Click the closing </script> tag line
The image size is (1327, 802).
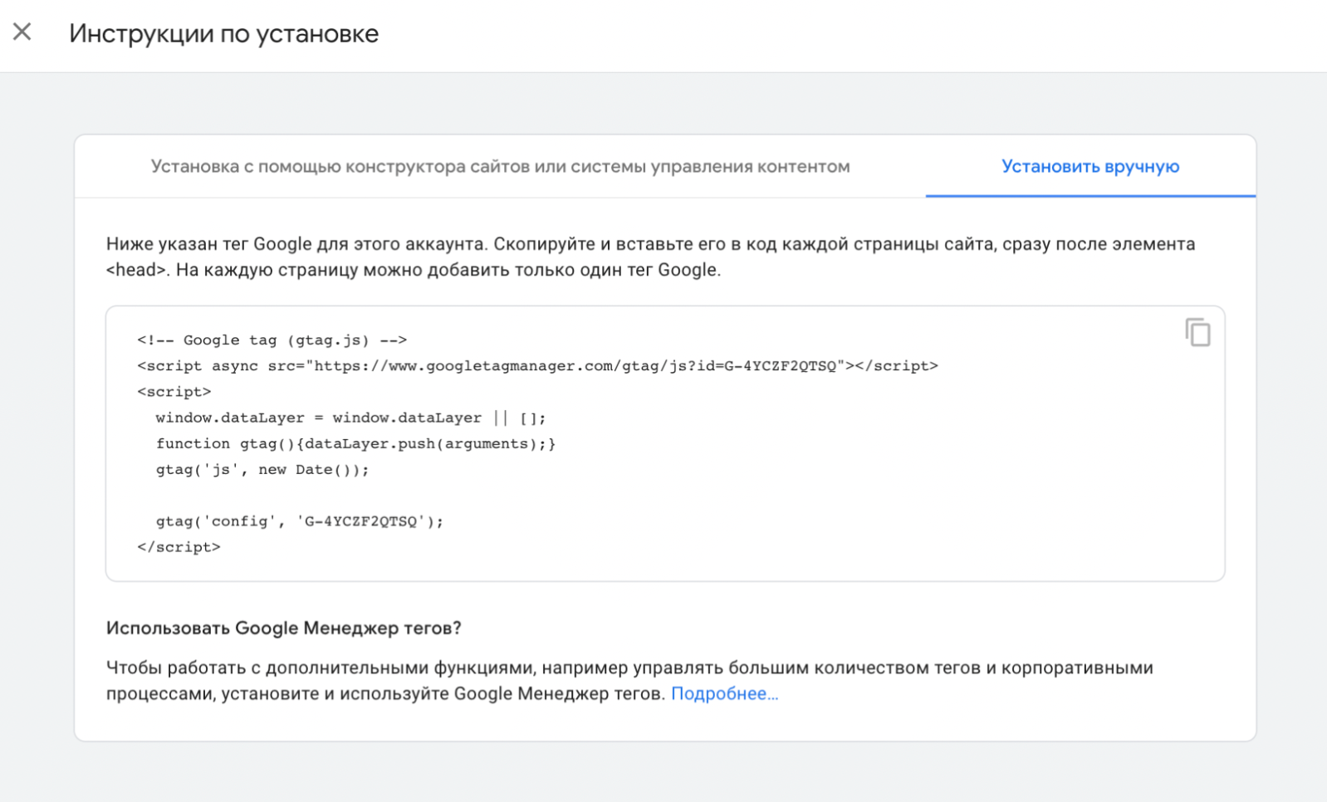click(x=179, y=547)
